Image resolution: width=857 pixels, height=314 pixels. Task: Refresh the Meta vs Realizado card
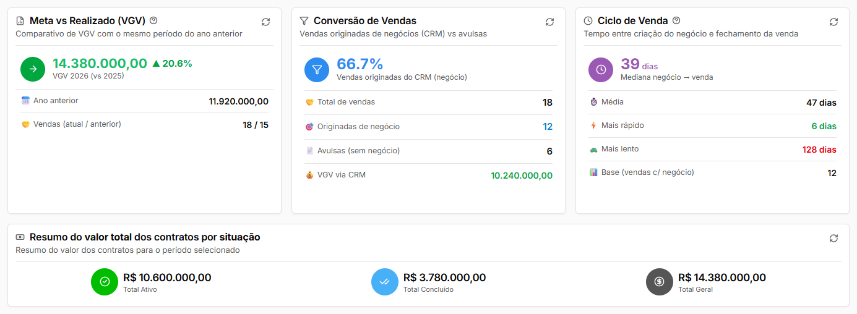tap(265, 22)
